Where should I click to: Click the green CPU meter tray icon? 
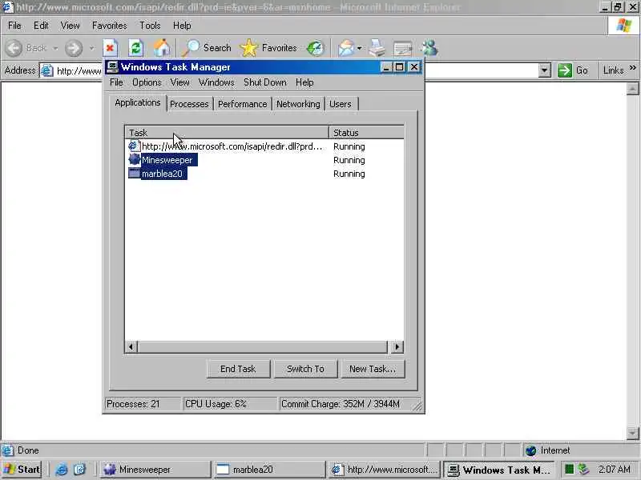tap(569, 469)
